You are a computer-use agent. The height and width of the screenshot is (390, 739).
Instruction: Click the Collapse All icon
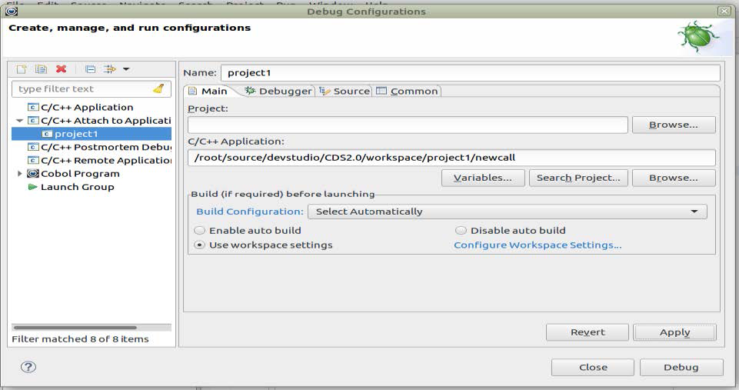tap(90, 69)
